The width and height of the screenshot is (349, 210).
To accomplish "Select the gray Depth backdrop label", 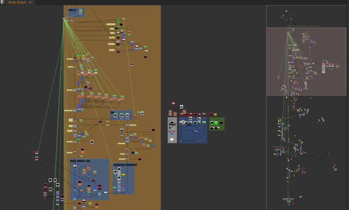I will tap(172, 126).
